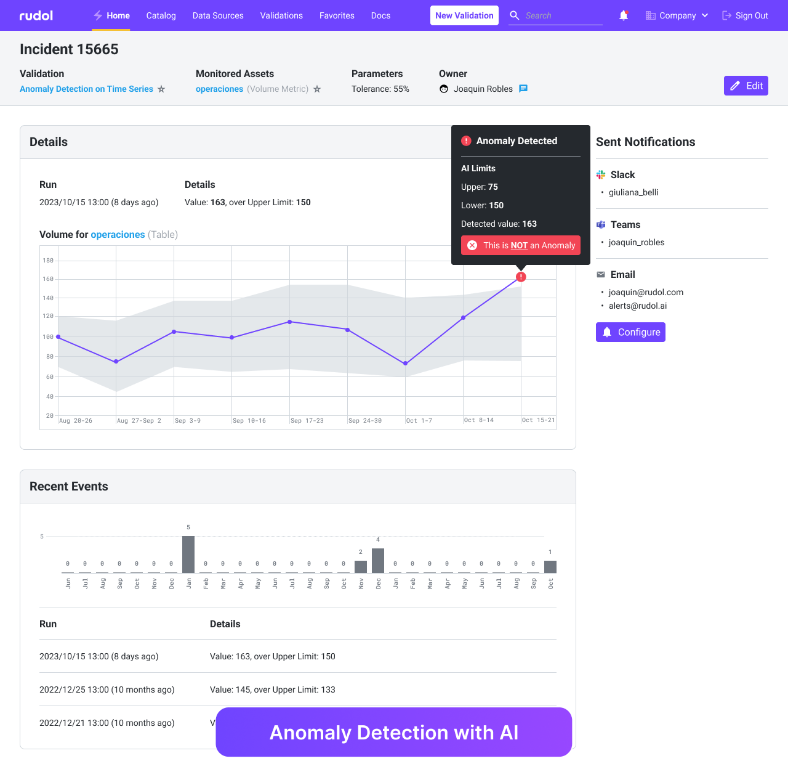Open the Company dropdown

tap(677, 15)
